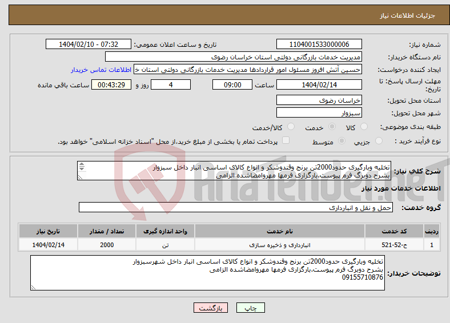The height and width of the screenshot is (323, 450).
Task: Select the جزیی purchase type radio
Action: pos(379,140)
